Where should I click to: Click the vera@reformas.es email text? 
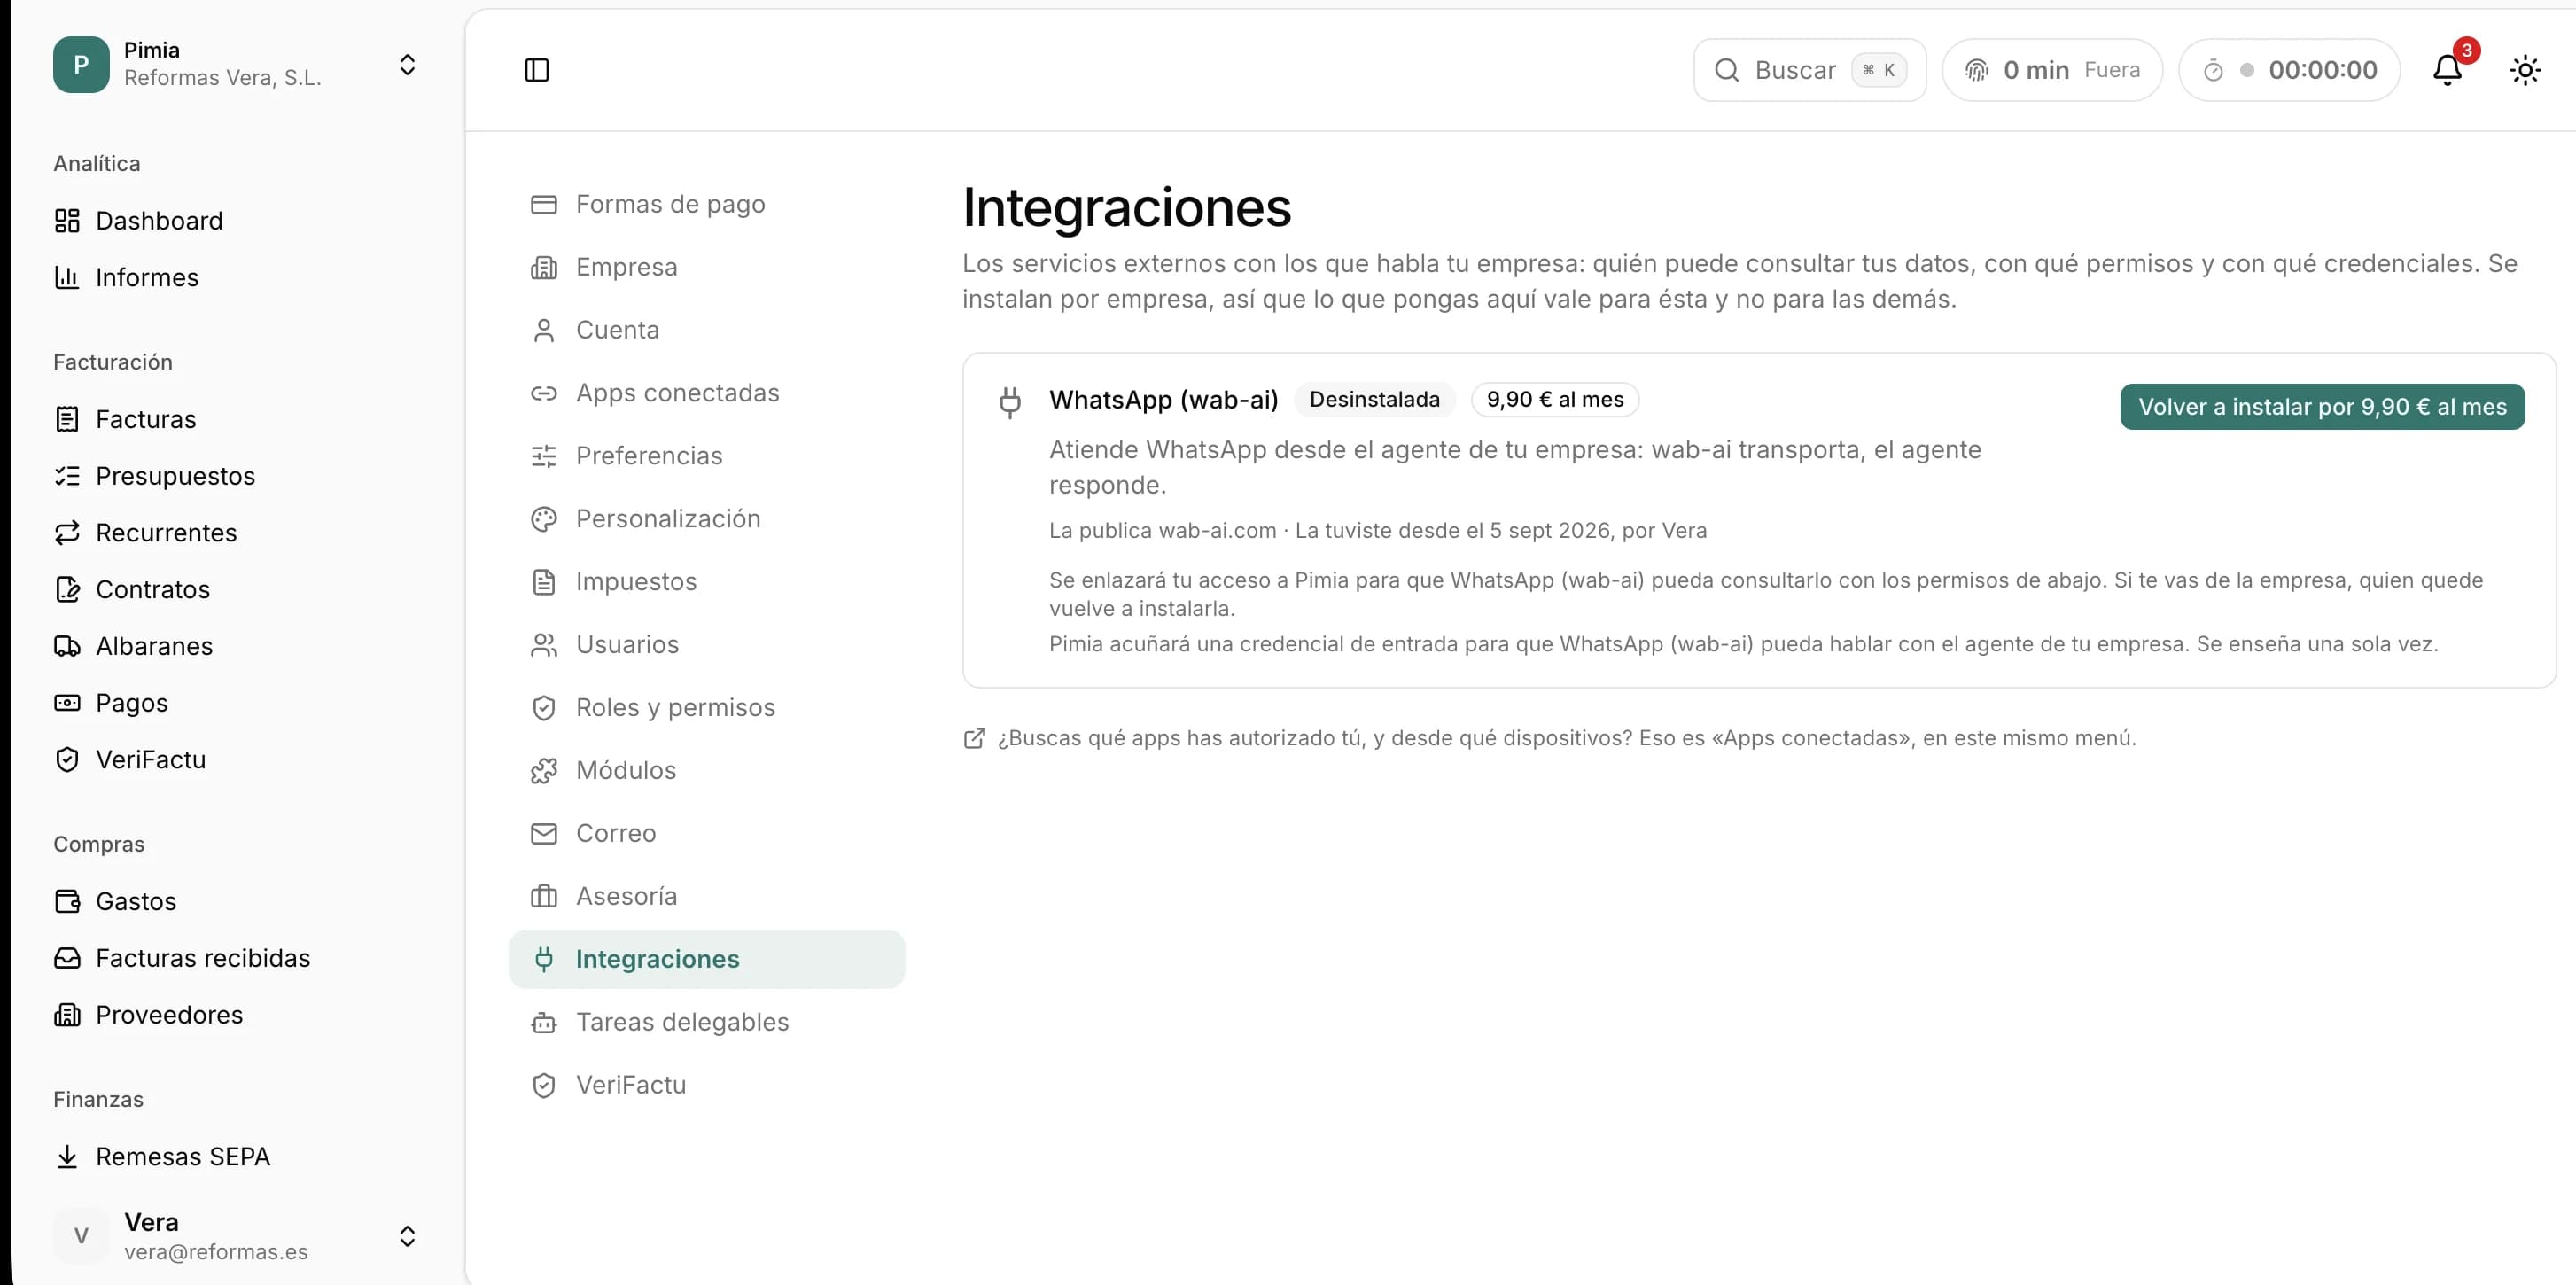point(216,1252)
